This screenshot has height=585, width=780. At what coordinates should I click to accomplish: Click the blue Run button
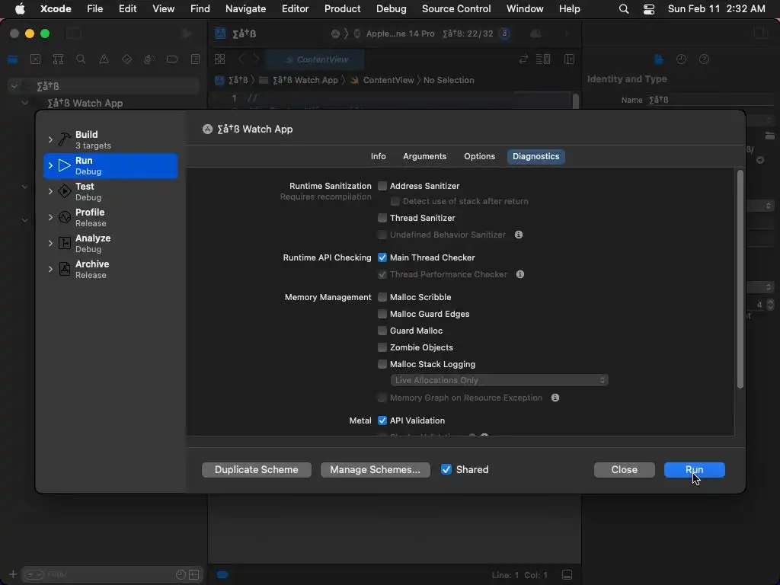click(695, 470)
